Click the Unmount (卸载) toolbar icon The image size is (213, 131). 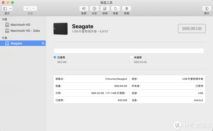click(127, 8)
